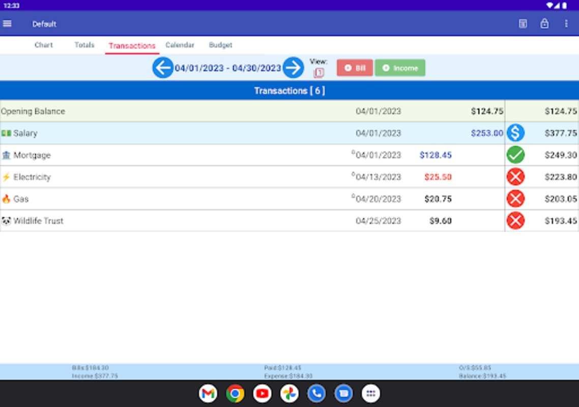Image resolution: width=579 pixels, height=407 pixels.
Task: Select the 04/25/2023 Wildlife Trust date
Action: click(378, 221)
